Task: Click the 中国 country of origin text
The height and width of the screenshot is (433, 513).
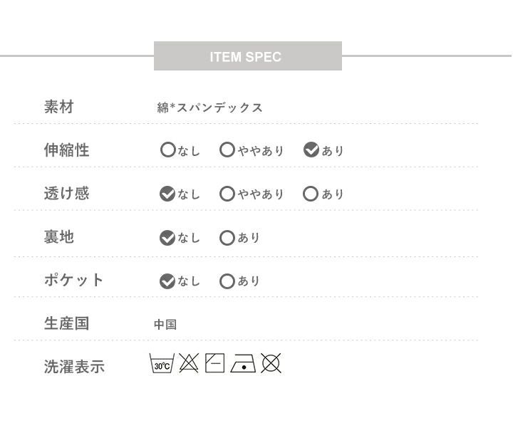Action: tap(165, 325)
